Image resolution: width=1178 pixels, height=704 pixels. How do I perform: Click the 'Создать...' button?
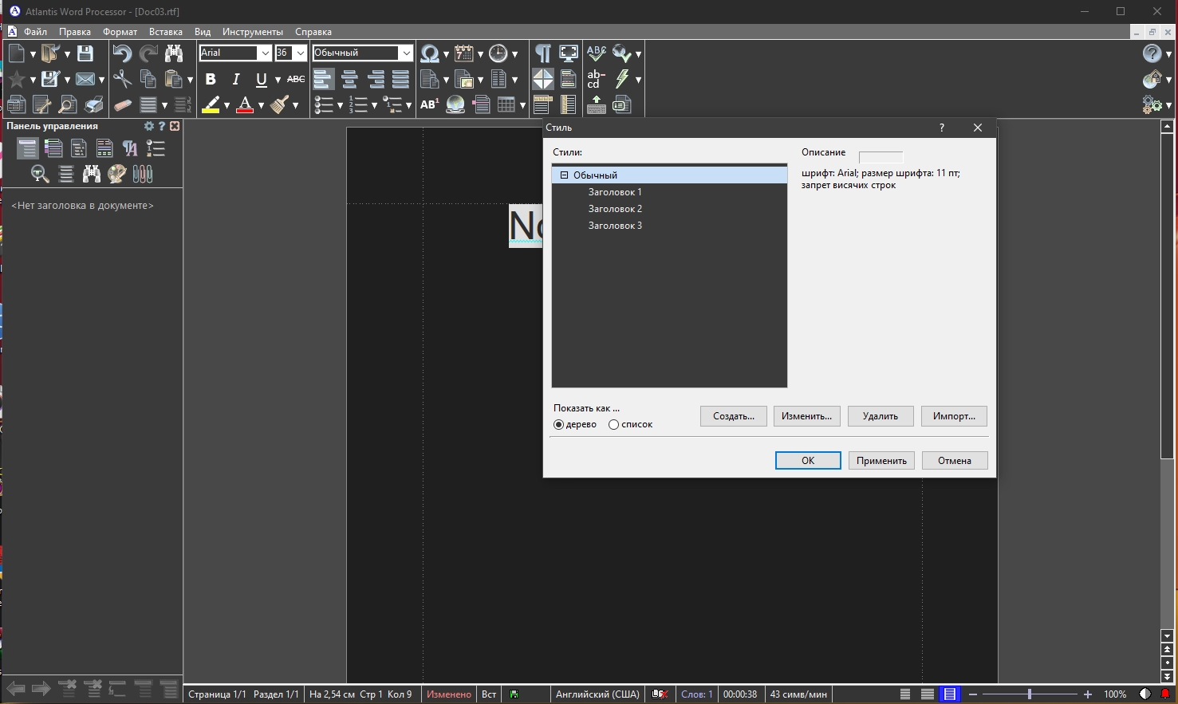point(733,416)
